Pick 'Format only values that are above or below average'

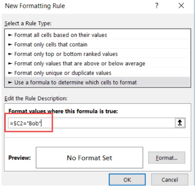[x=98, y=63]
